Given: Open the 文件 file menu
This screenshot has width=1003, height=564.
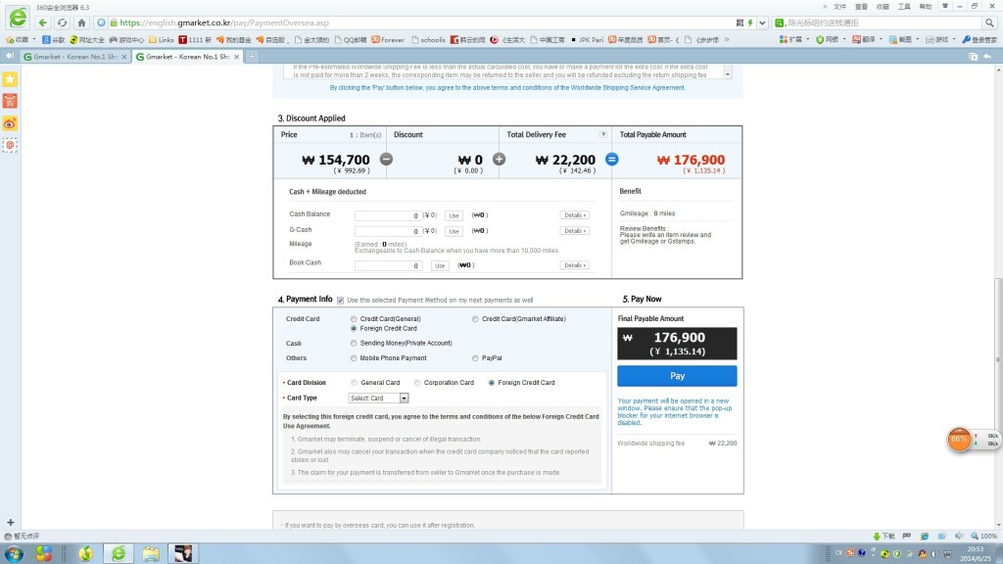Looking at the screenshot, I should point(839,7).
